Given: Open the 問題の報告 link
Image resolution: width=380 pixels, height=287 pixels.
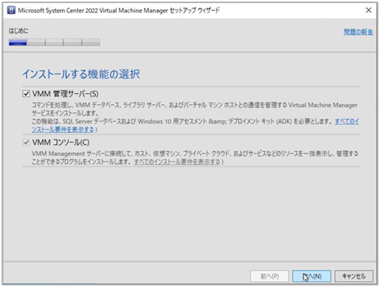Looking at the screenshot, I should pyautogui.click(x=358, y=32).
